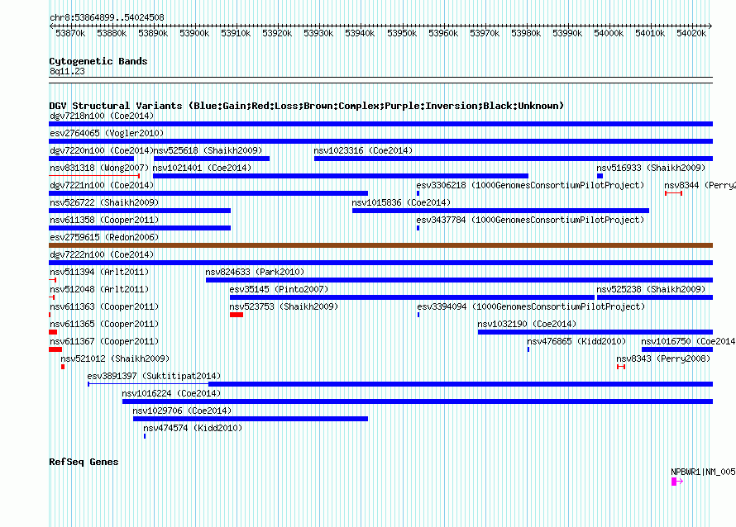Click nsv8343 (Perry2008) label
The height and width of the screenshot is (527, 736).
(x=663, y=358)
